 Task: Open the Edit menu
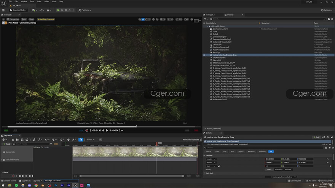point(16,2)
